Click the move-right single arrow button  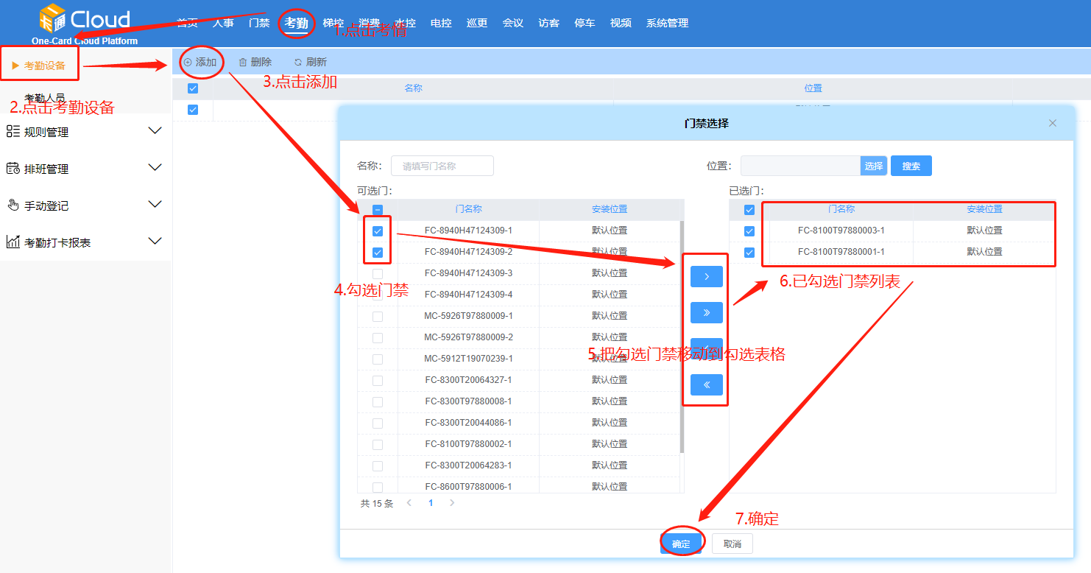click(x=706, y=277)
